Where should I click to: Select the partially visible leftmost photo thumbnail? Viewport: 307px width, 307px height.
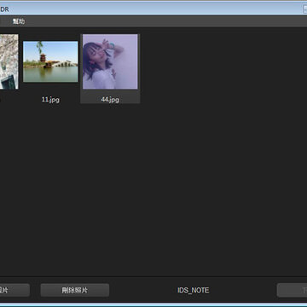(9, 61)
